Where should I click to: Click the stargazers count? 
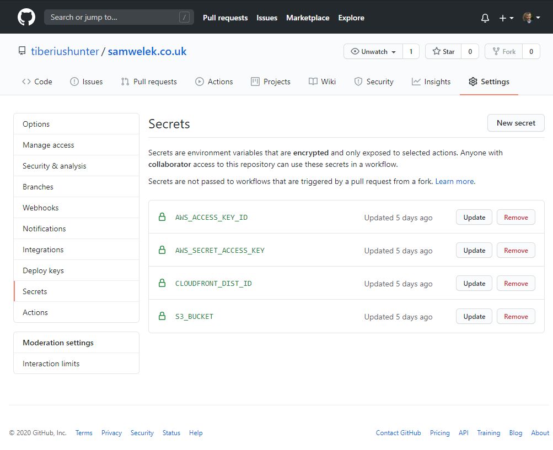pos(470,51)
